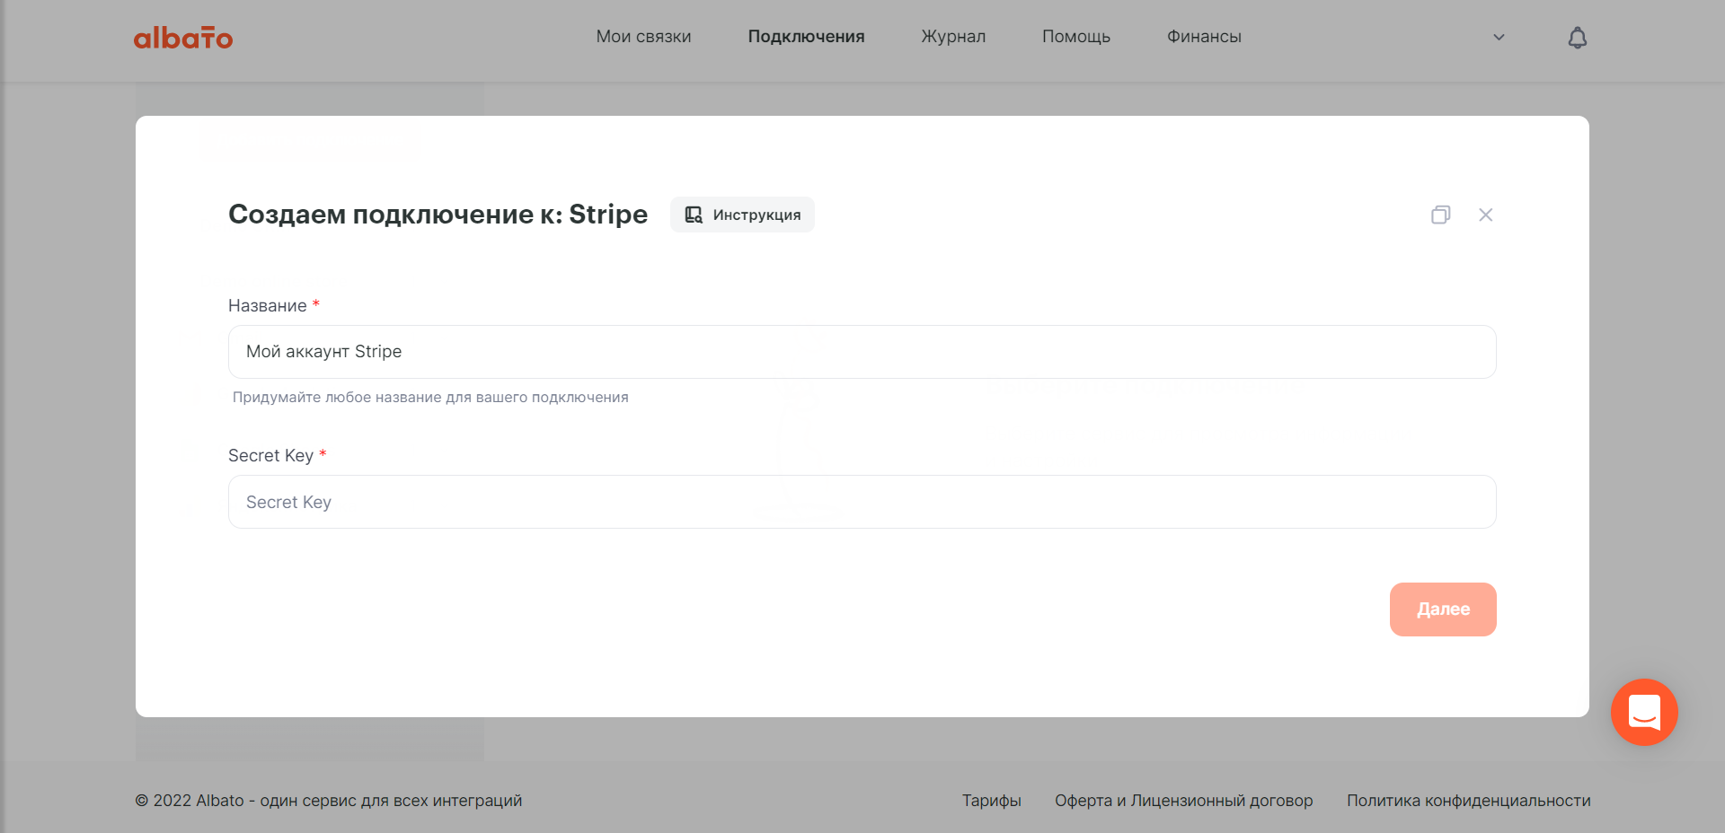Click the Далее button
This screenshot has height=833, width=1725.
pyautogui.click(x=1443, y=609)
